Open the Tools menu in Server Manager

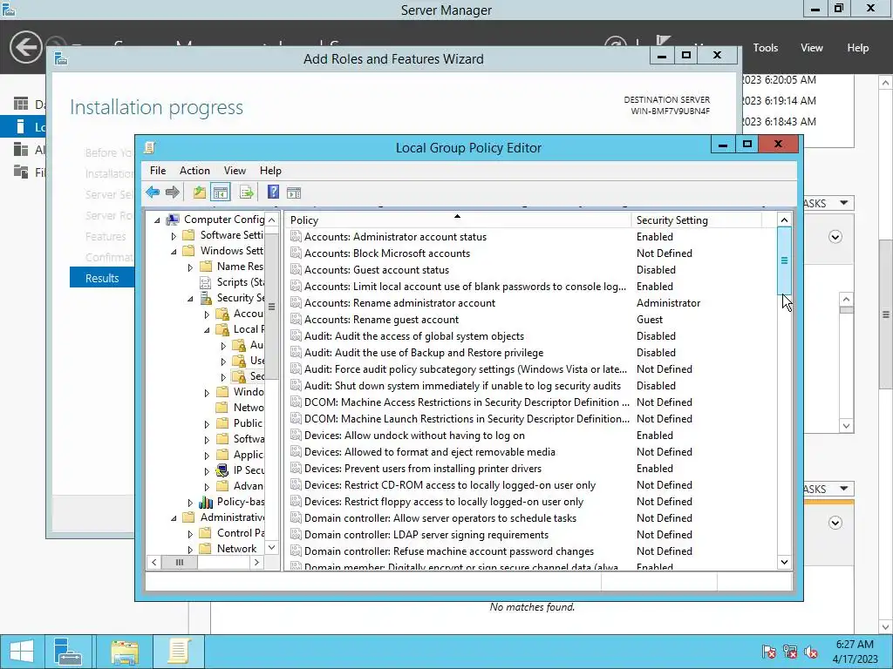point(766,48)
